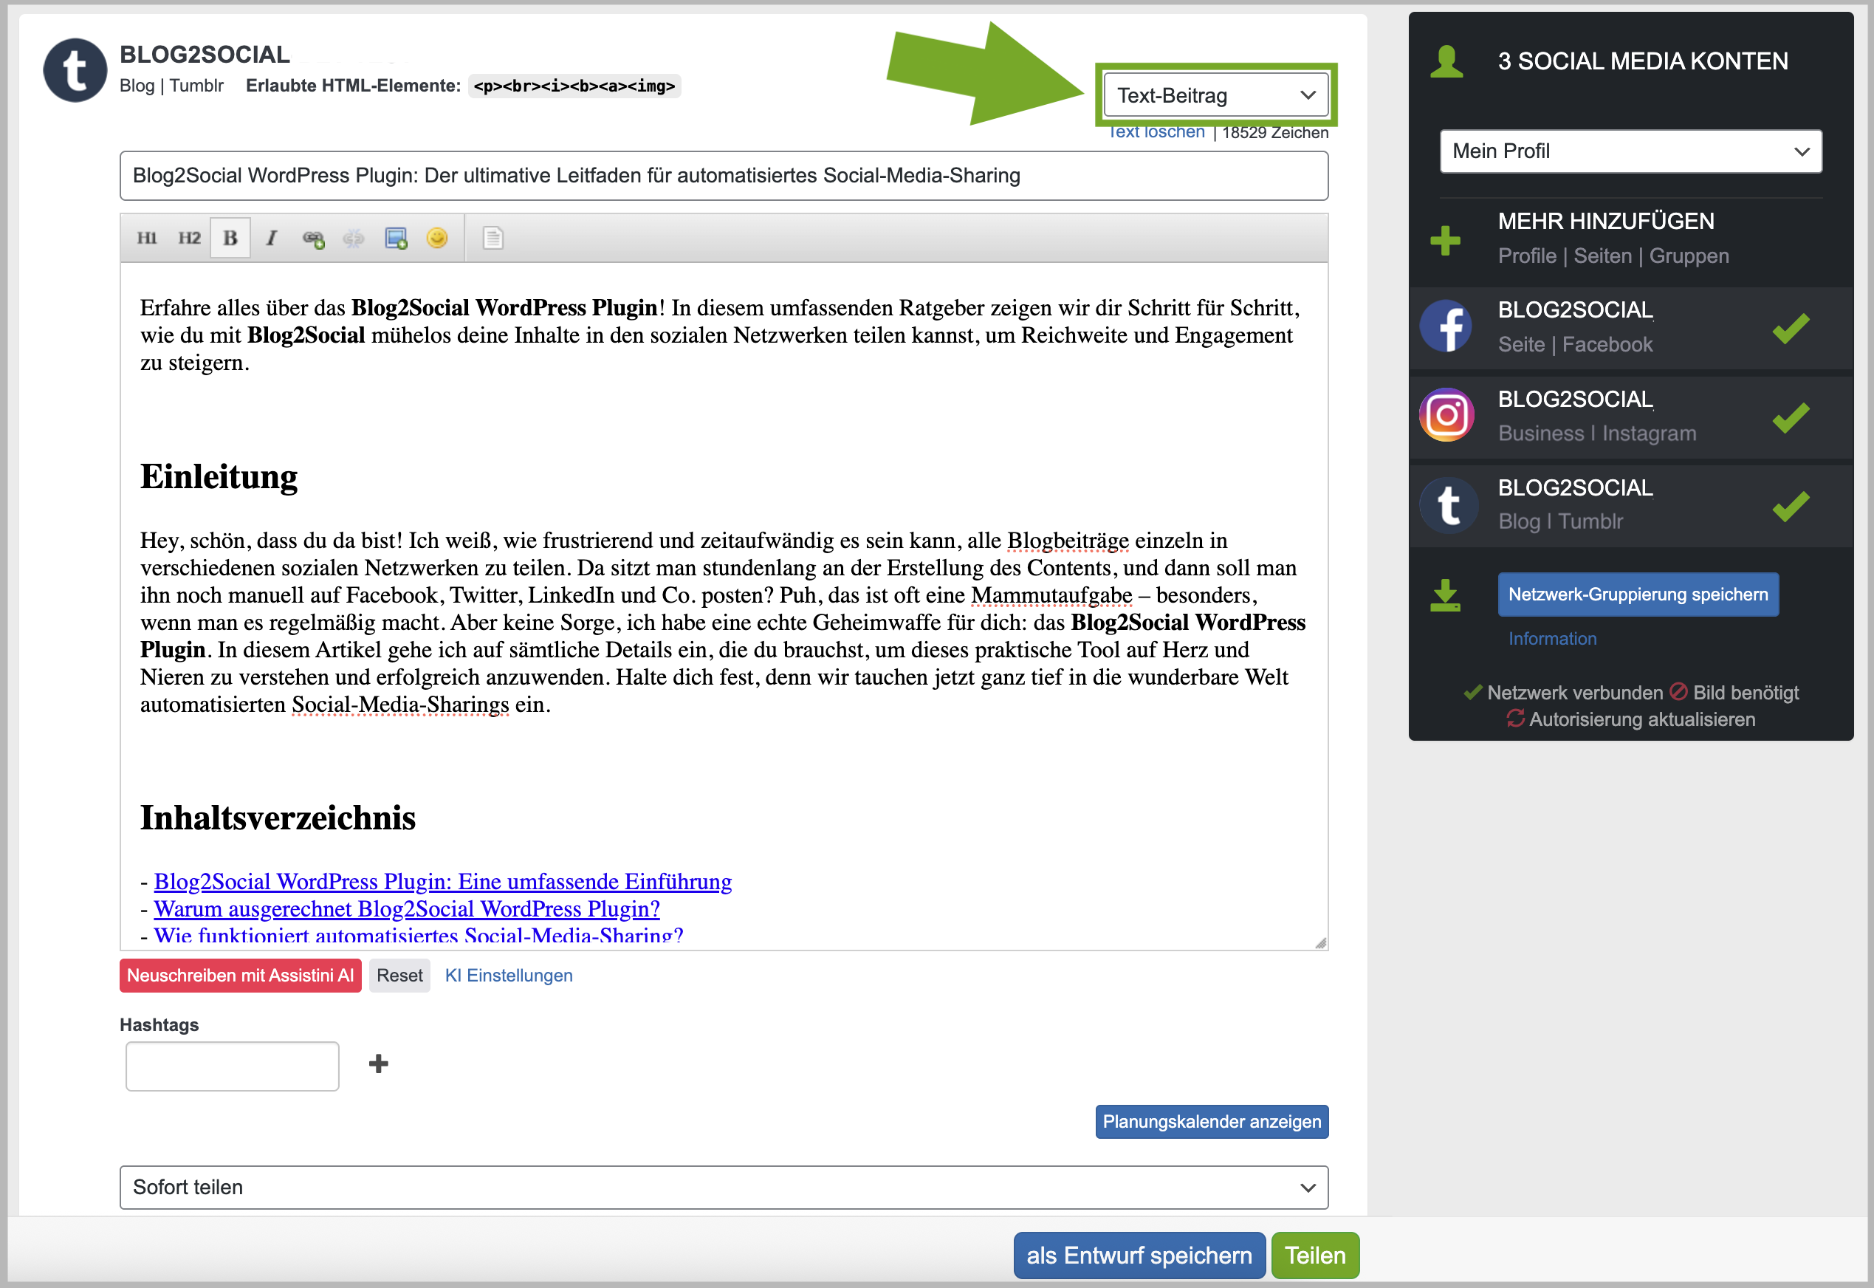Click the insert link icon
The image size is (1874, 1288).
(313, 238)
